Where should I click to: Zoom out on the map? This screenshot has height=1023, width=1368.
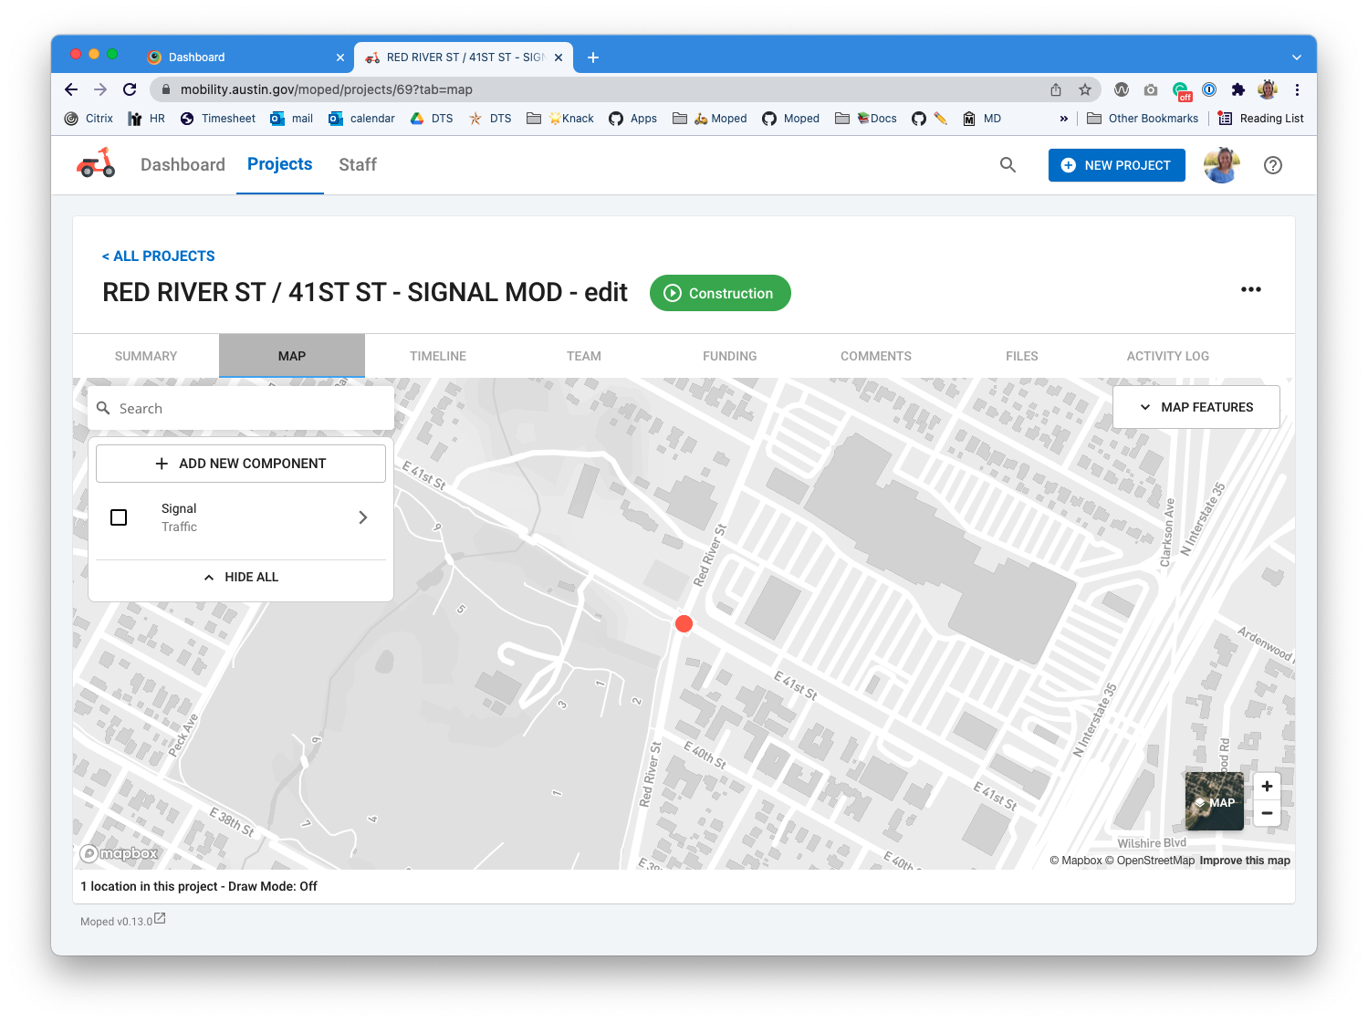(x=1267, y=813)
